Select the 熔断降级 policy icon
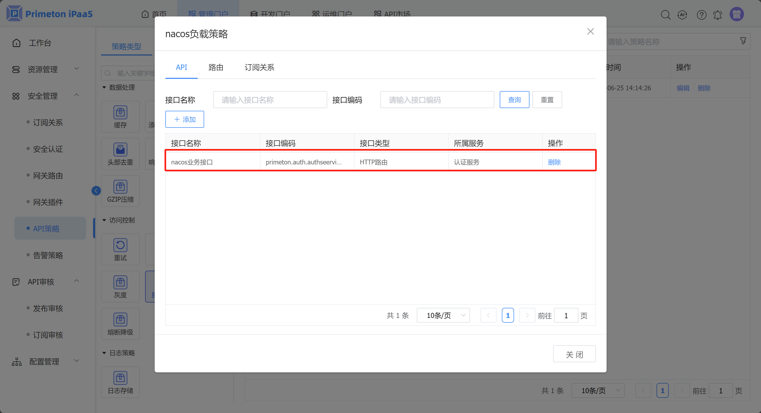 point(120,320)
